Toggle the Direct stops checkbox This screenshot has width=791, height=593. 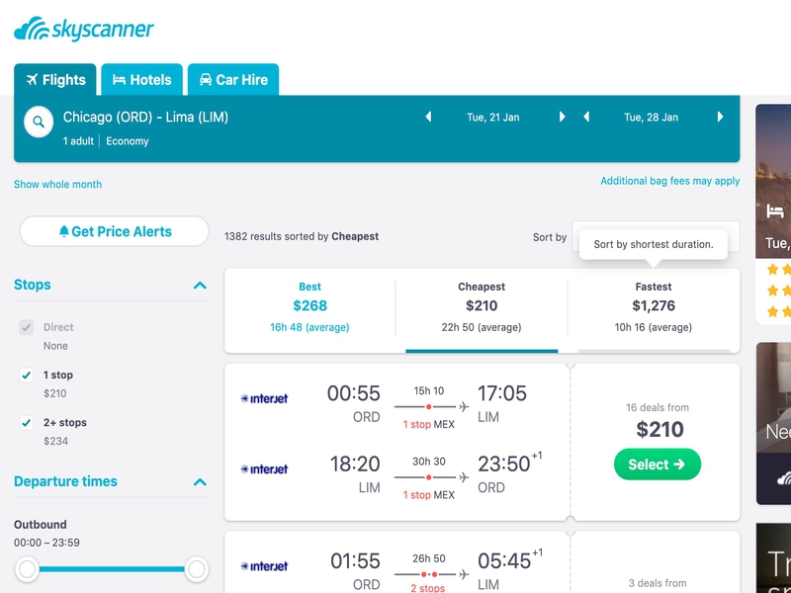27,327
